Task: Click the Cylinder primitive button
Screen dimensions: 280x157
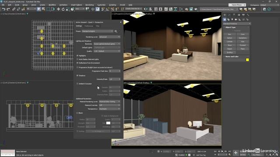Action: (x=230, y=41)
